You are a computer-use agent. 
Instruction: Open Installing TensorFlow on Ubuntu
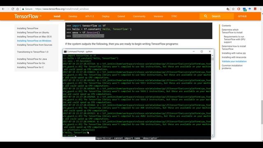(33, 32)
